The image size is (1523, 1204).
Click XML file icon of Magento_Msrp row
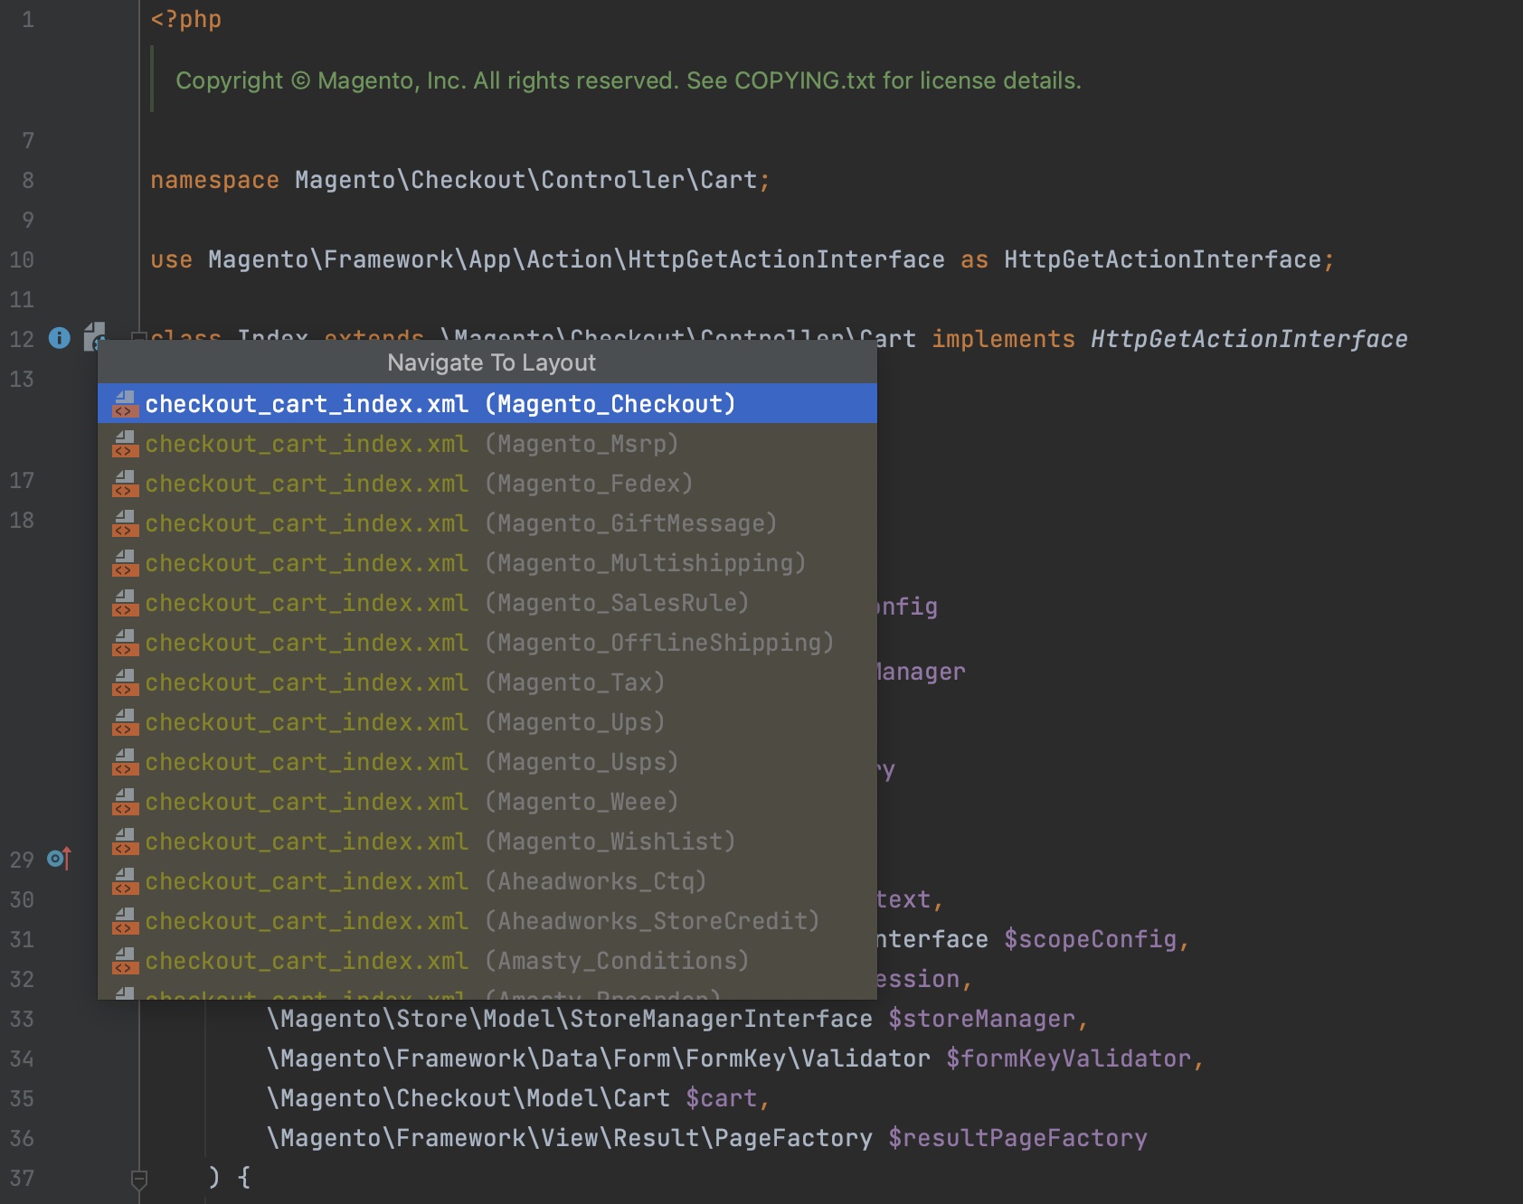[125, 444]
